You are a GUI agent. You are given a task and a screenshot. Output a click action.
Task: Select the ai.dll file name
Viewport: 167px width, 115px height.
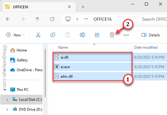[65, 57]
